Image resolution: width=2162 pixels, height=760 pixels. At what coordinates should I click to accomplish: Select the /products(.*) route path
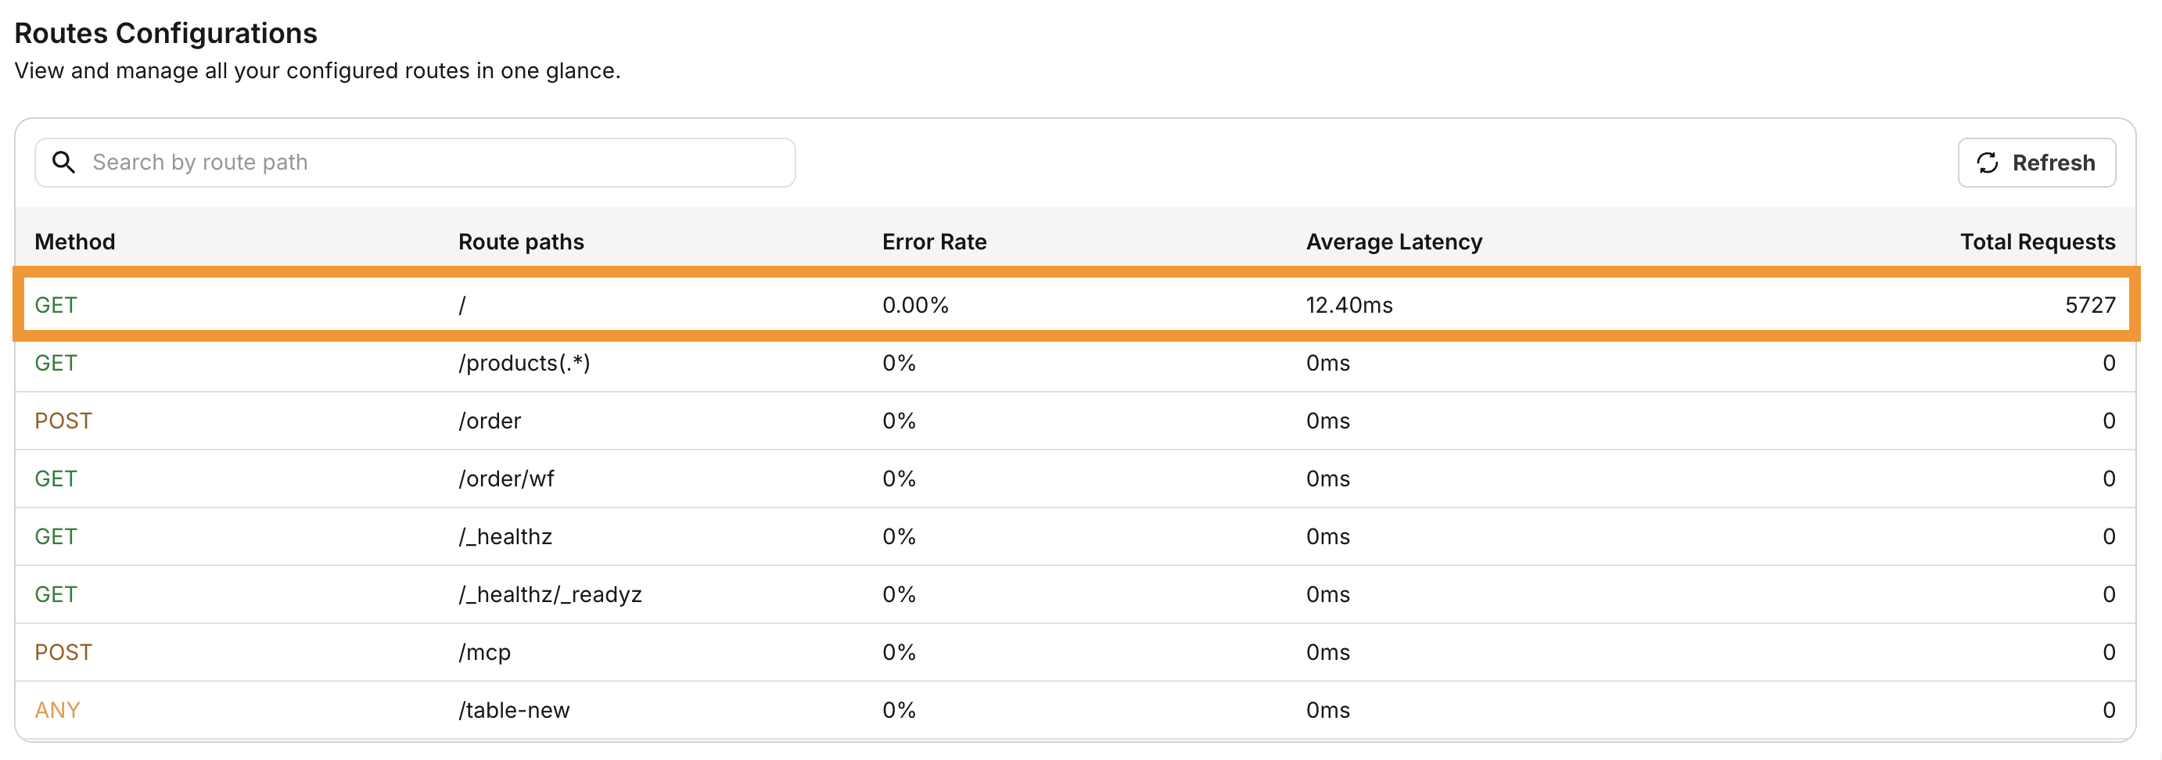(524, 364)
